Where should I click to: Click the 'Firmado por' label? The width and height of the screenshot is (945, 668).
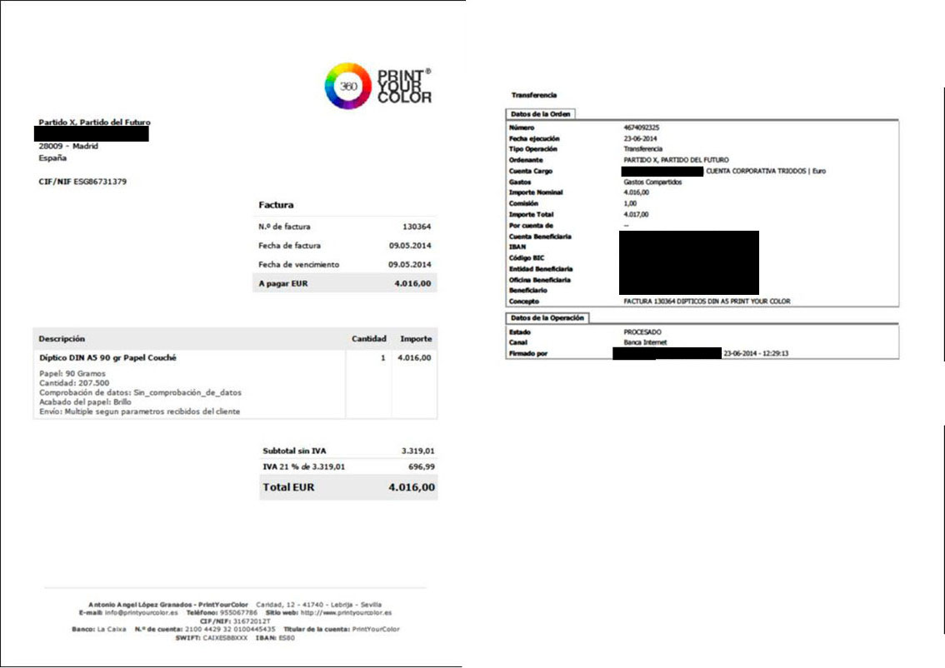click(528, 354)
